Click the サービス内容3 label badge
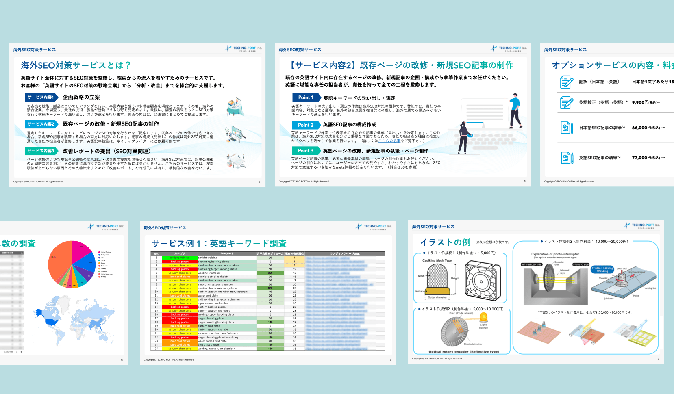This screenshot has height=394, width=674. pyautogui.click(x=41, y=151)
